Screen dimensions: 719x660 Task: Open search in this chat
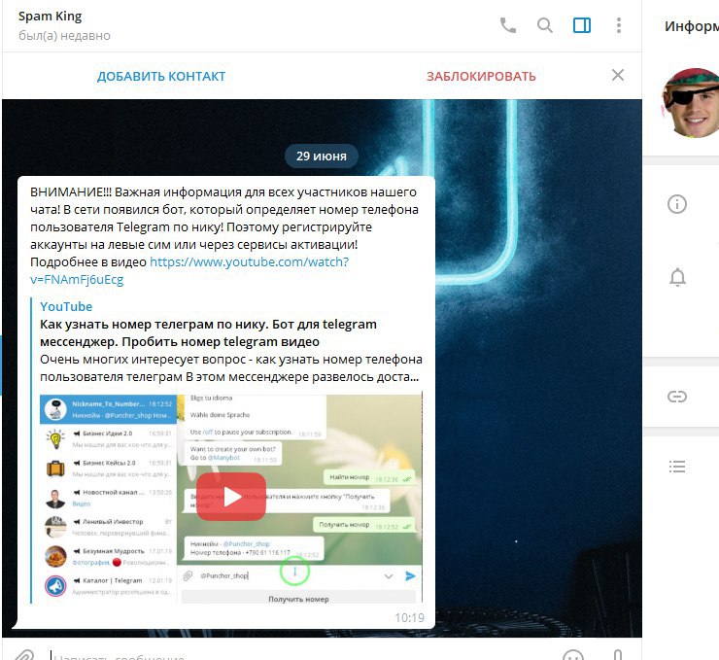click(545, 25)
